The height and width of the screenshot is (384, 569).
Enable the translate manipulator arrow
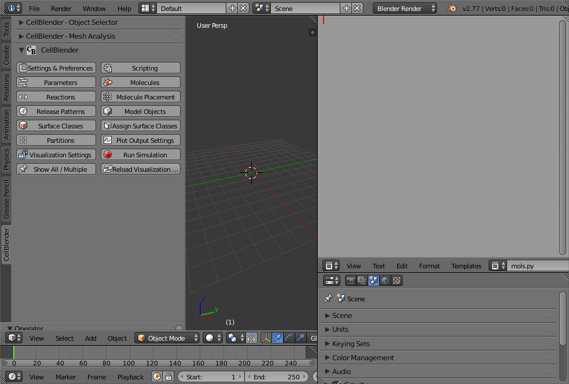(x=278, y=338)
